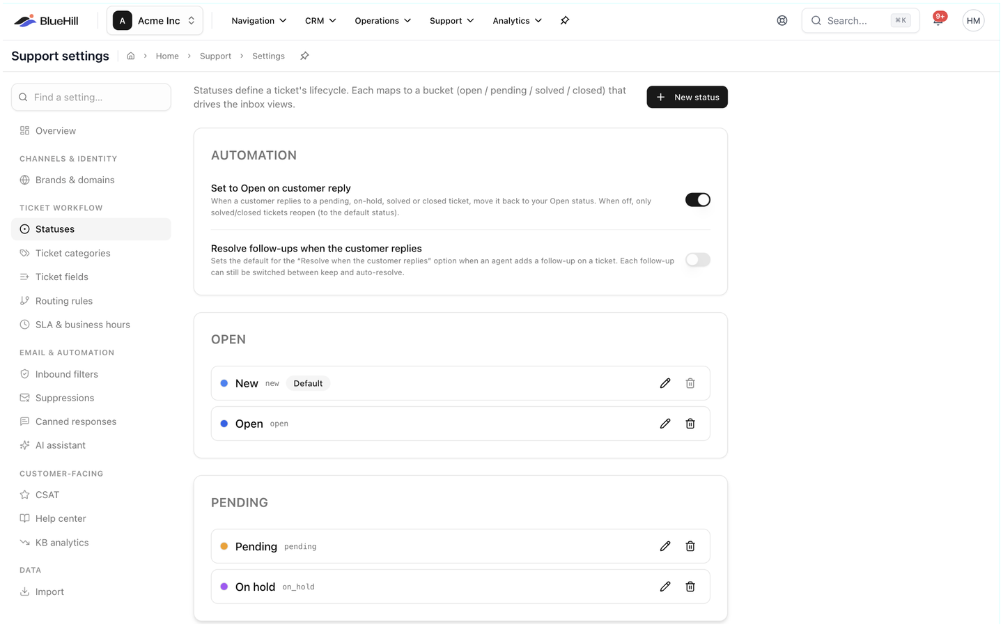Select Ticket categories in sidebar

pyautogui.click(x=91, y=253)
